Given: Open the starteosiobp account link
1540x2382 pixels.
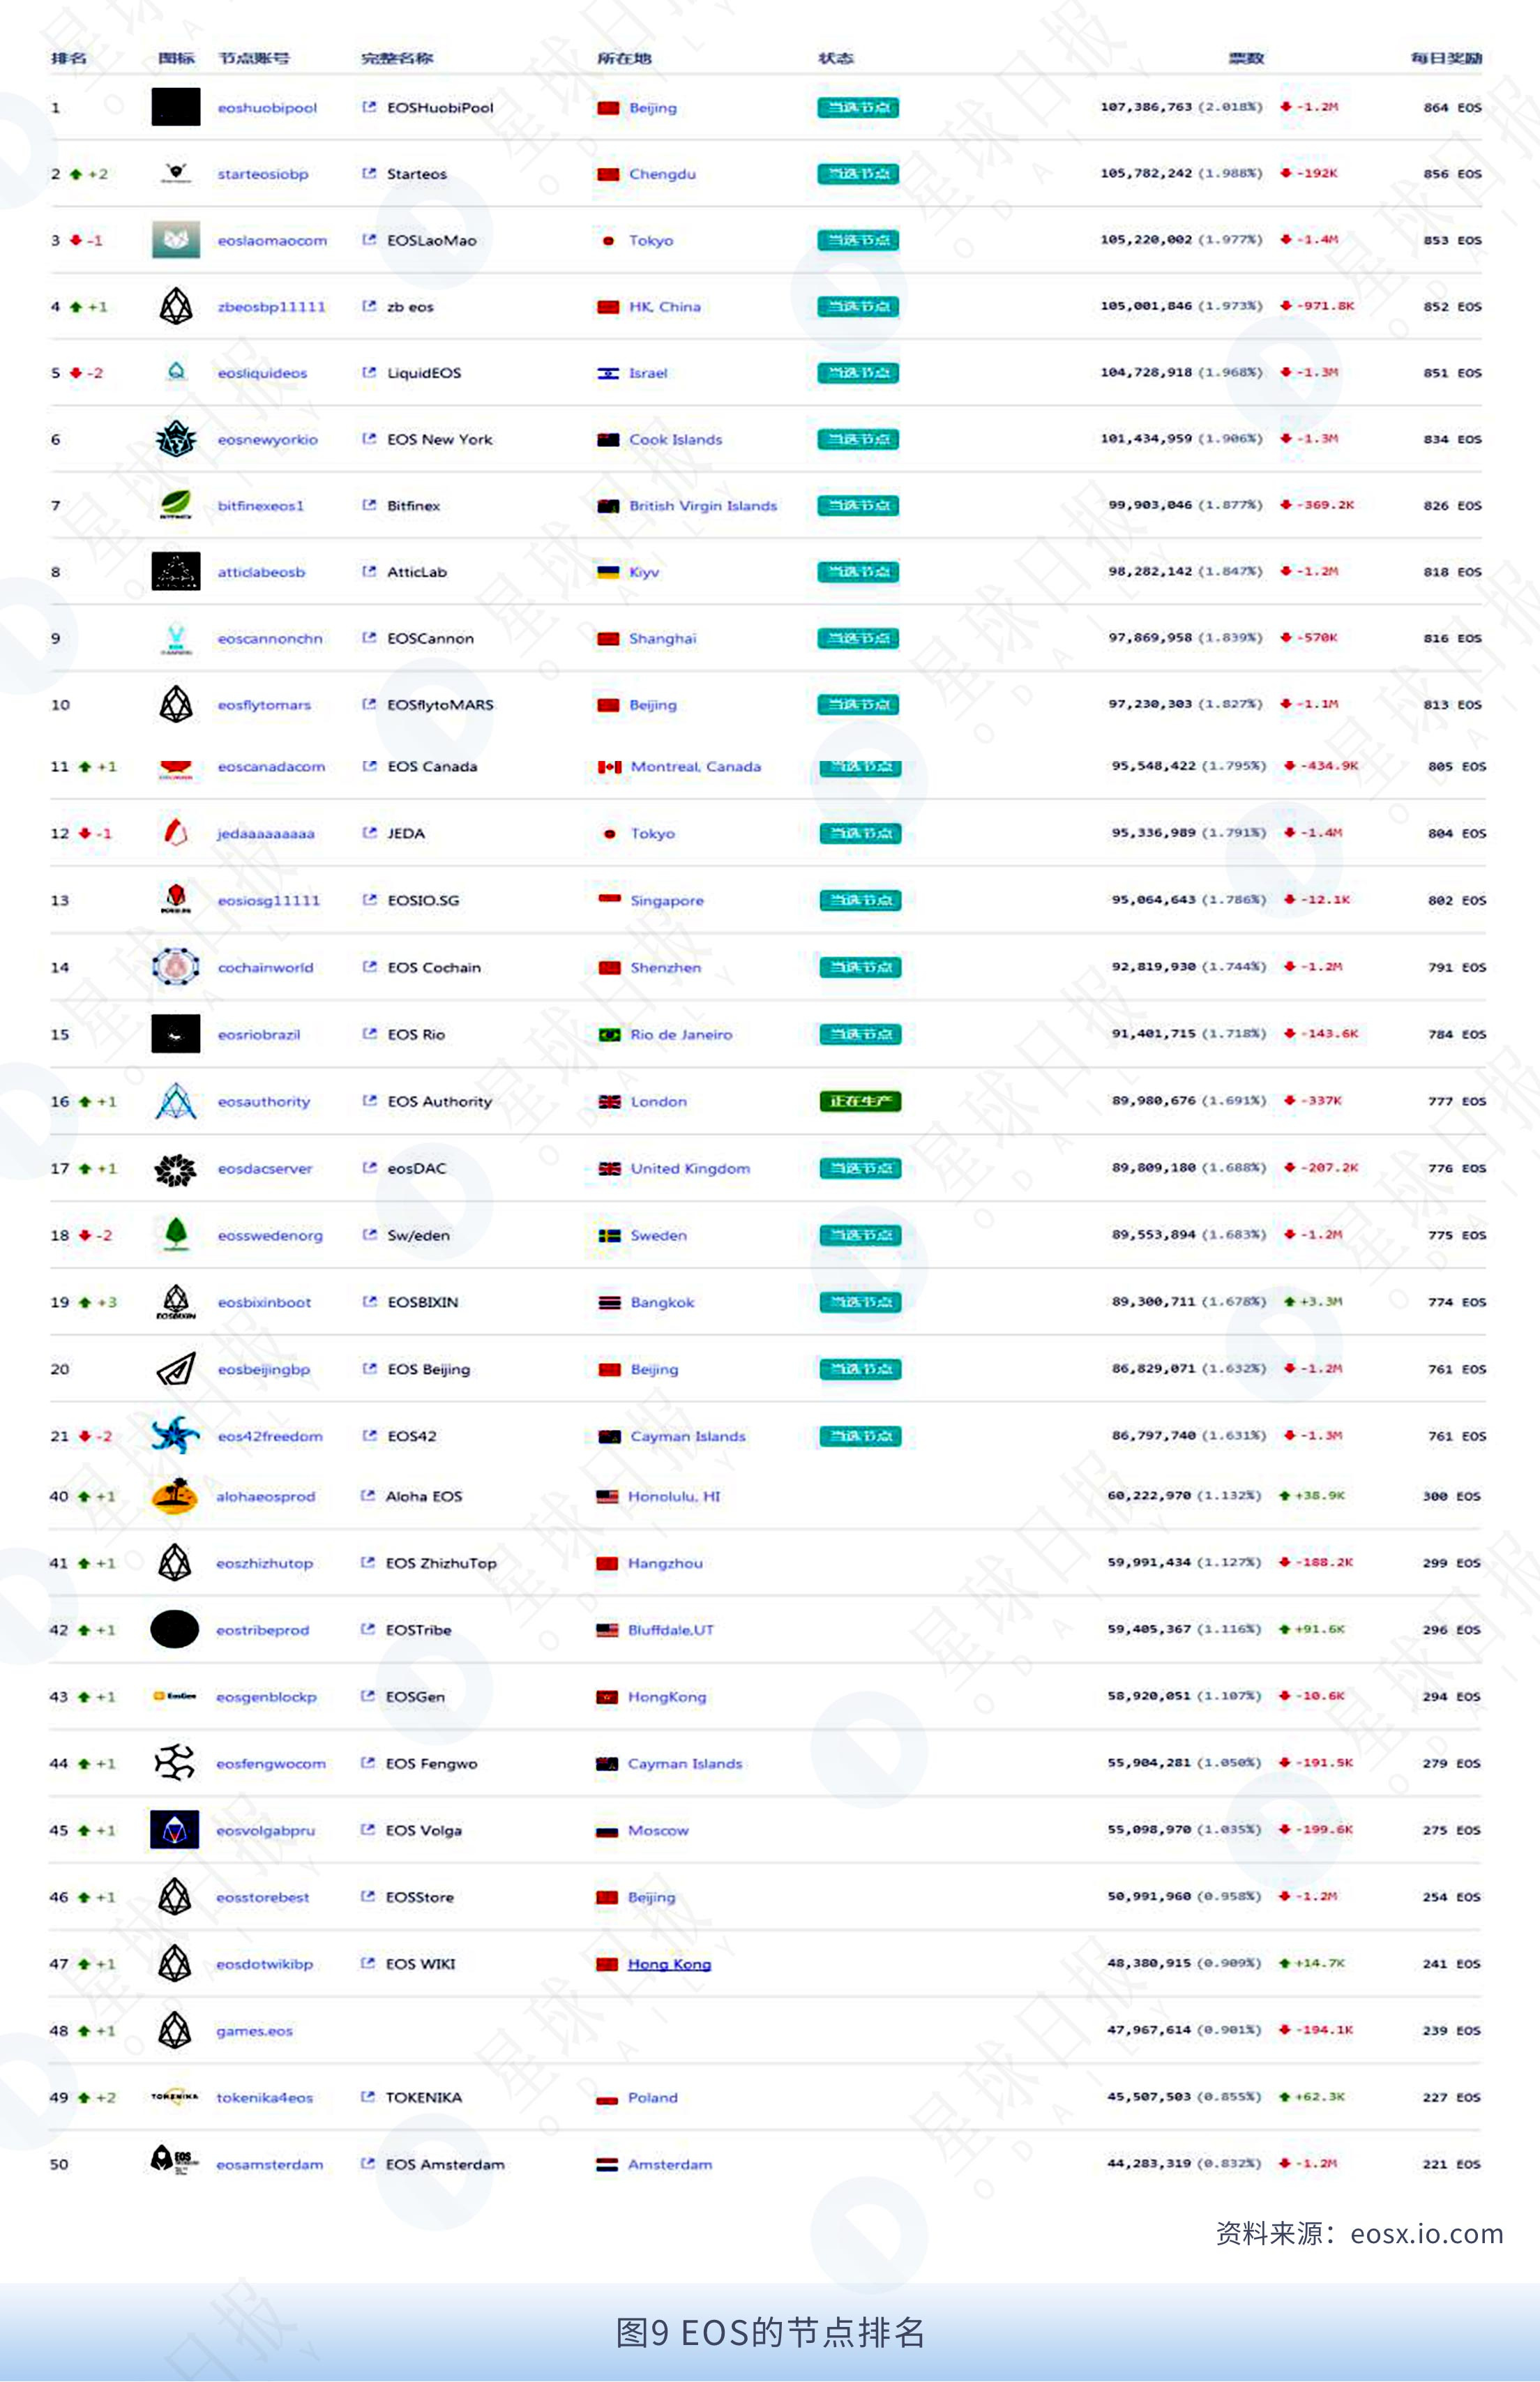Looking at the screenshot, I should pos(263,174).
